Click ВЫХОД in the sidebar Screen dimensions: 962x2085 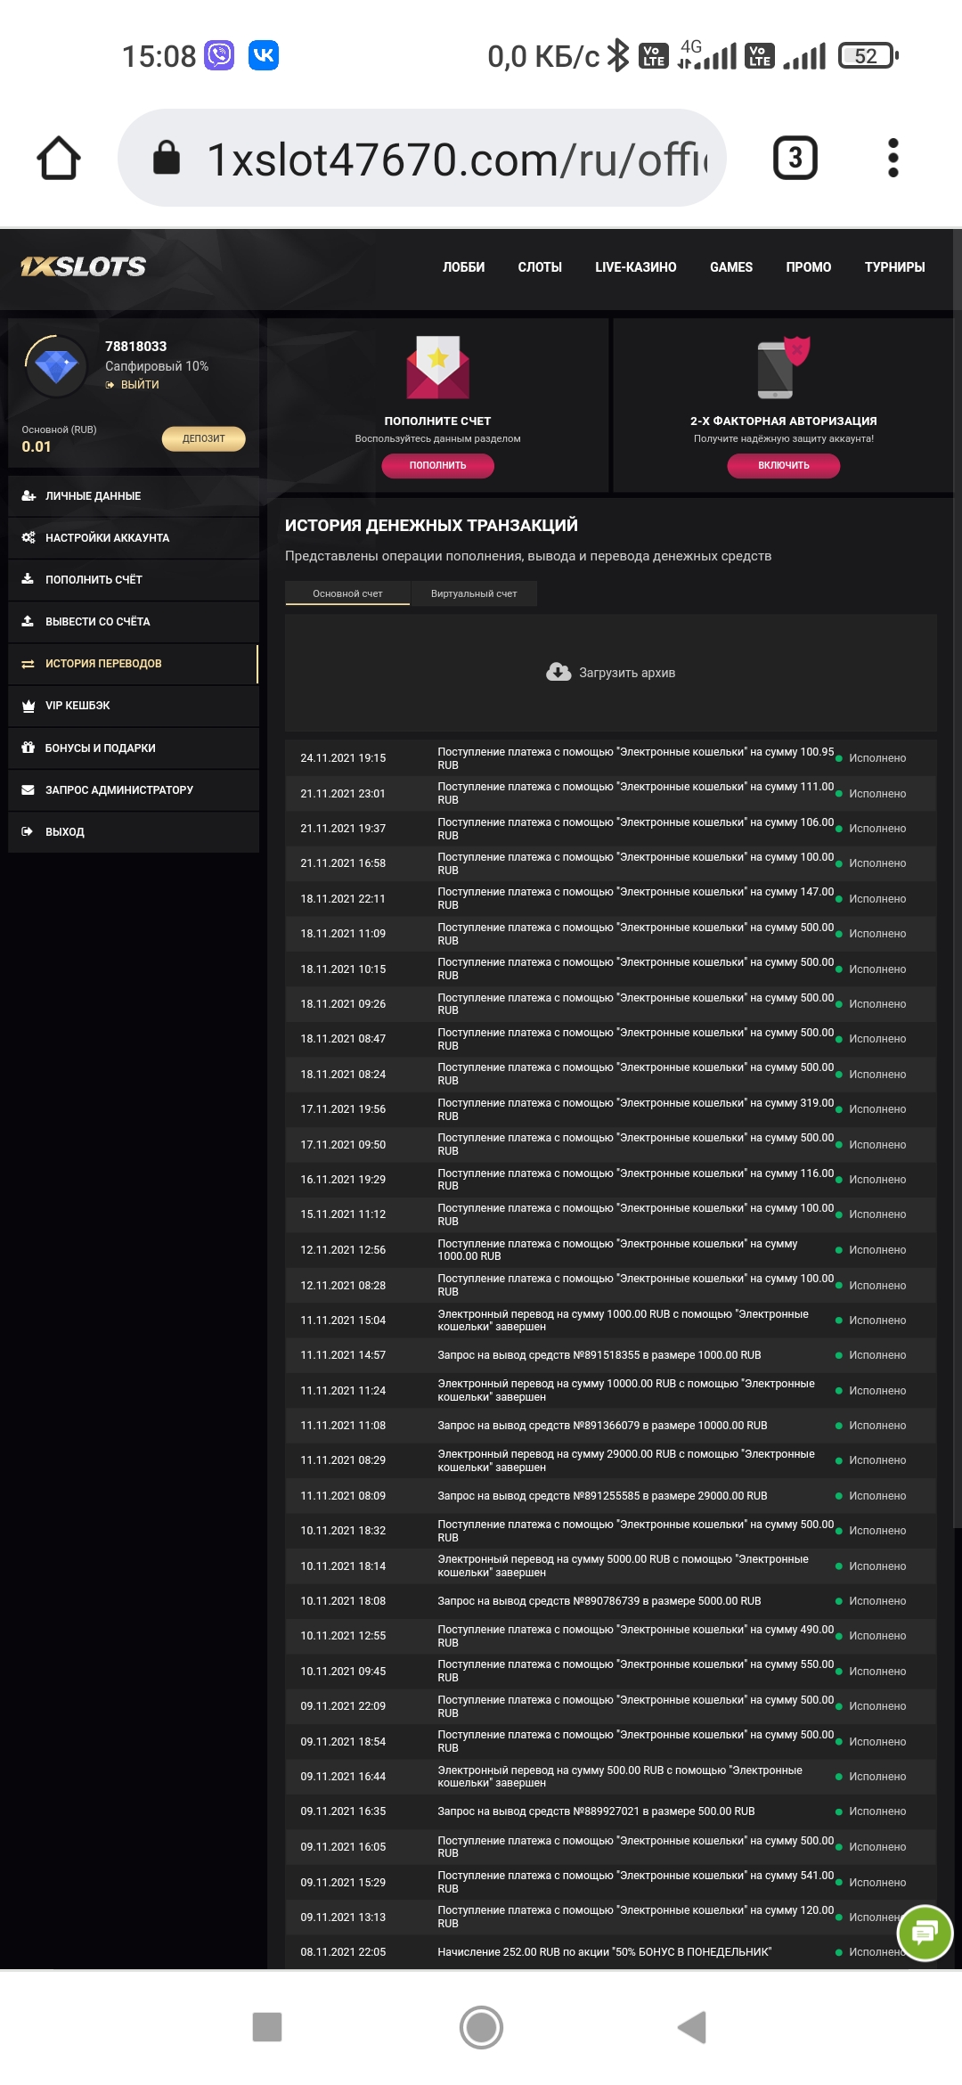coord(134,832)
